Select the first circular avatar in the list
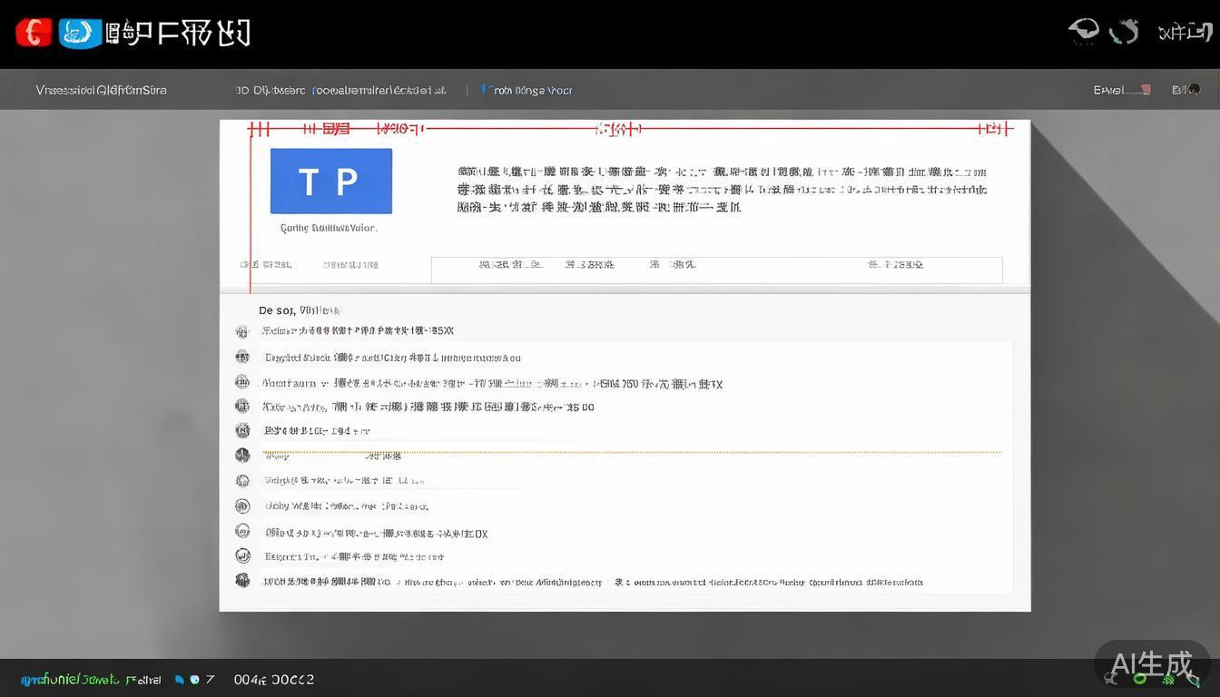 (242, 331)
